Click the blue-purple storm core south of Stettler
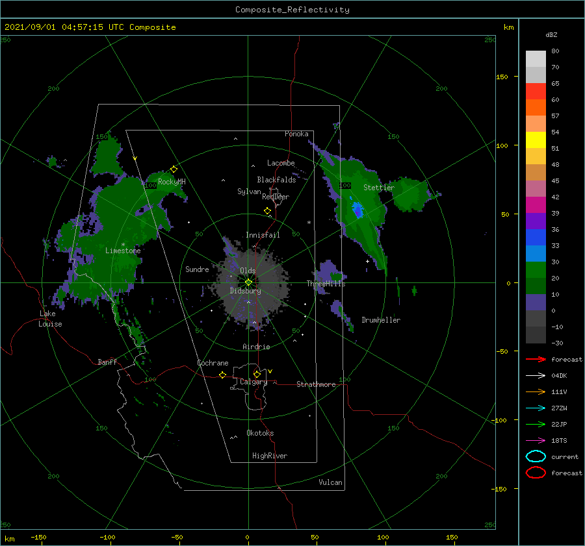The height and width of the screenshot is (546, 585). [357, 210]
